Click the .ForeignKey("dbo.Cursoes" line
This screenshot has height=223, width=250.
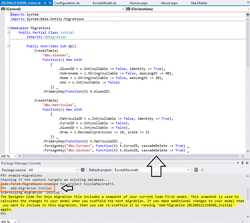click(116, 146)
